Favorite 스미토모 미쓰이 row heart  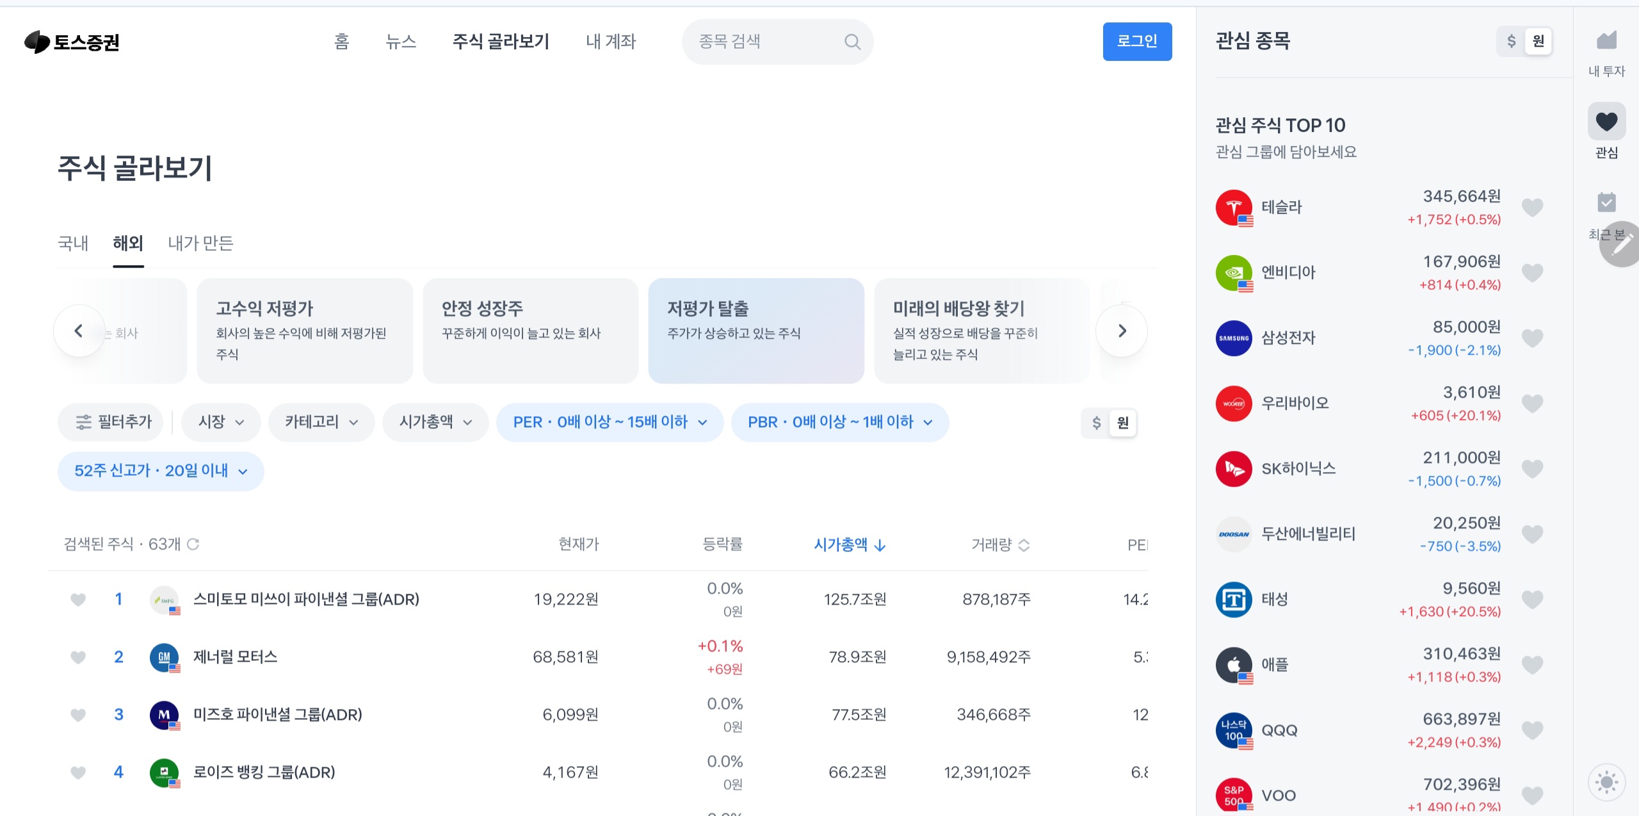[78, 600]
